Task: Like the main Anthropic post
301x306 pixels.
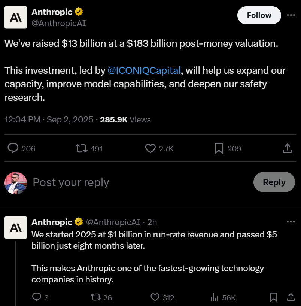Action: [x=150, y=149]
